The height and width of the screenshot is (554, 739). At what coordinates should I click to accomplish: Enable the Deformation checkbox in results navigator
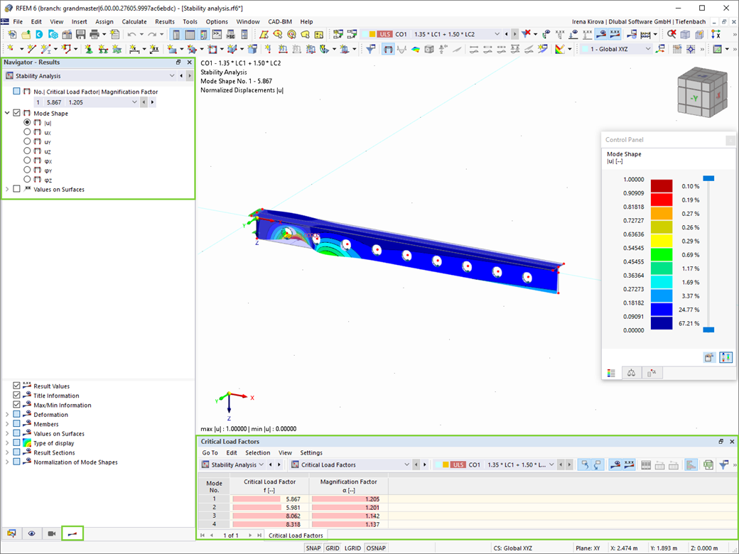click(16, 414)
